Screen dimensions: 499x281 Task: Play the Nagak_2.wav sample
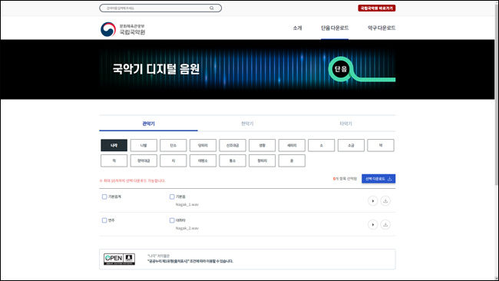(x=372, y=225)
